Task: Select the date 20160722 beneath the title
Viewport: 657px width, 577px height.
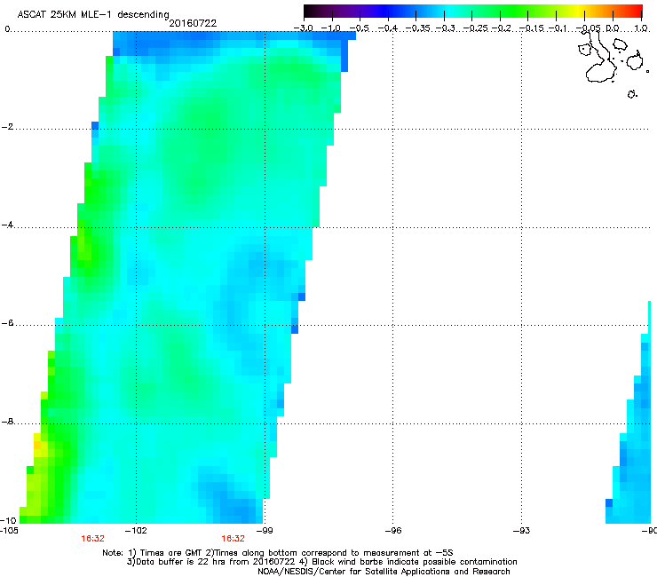Action: (x=193, y=23)
